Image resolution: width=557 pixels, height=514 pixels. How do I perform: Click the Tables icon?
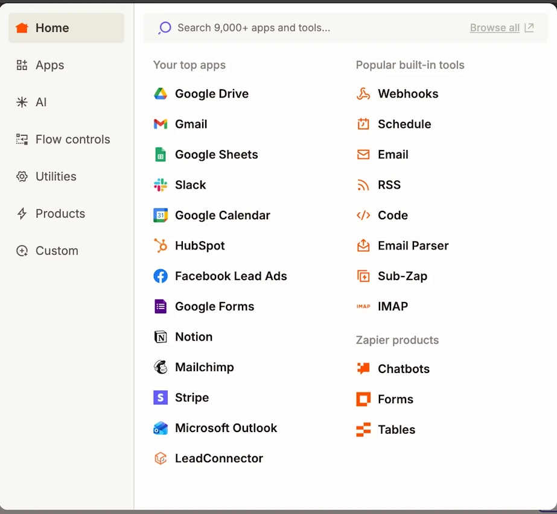point(363,430)
